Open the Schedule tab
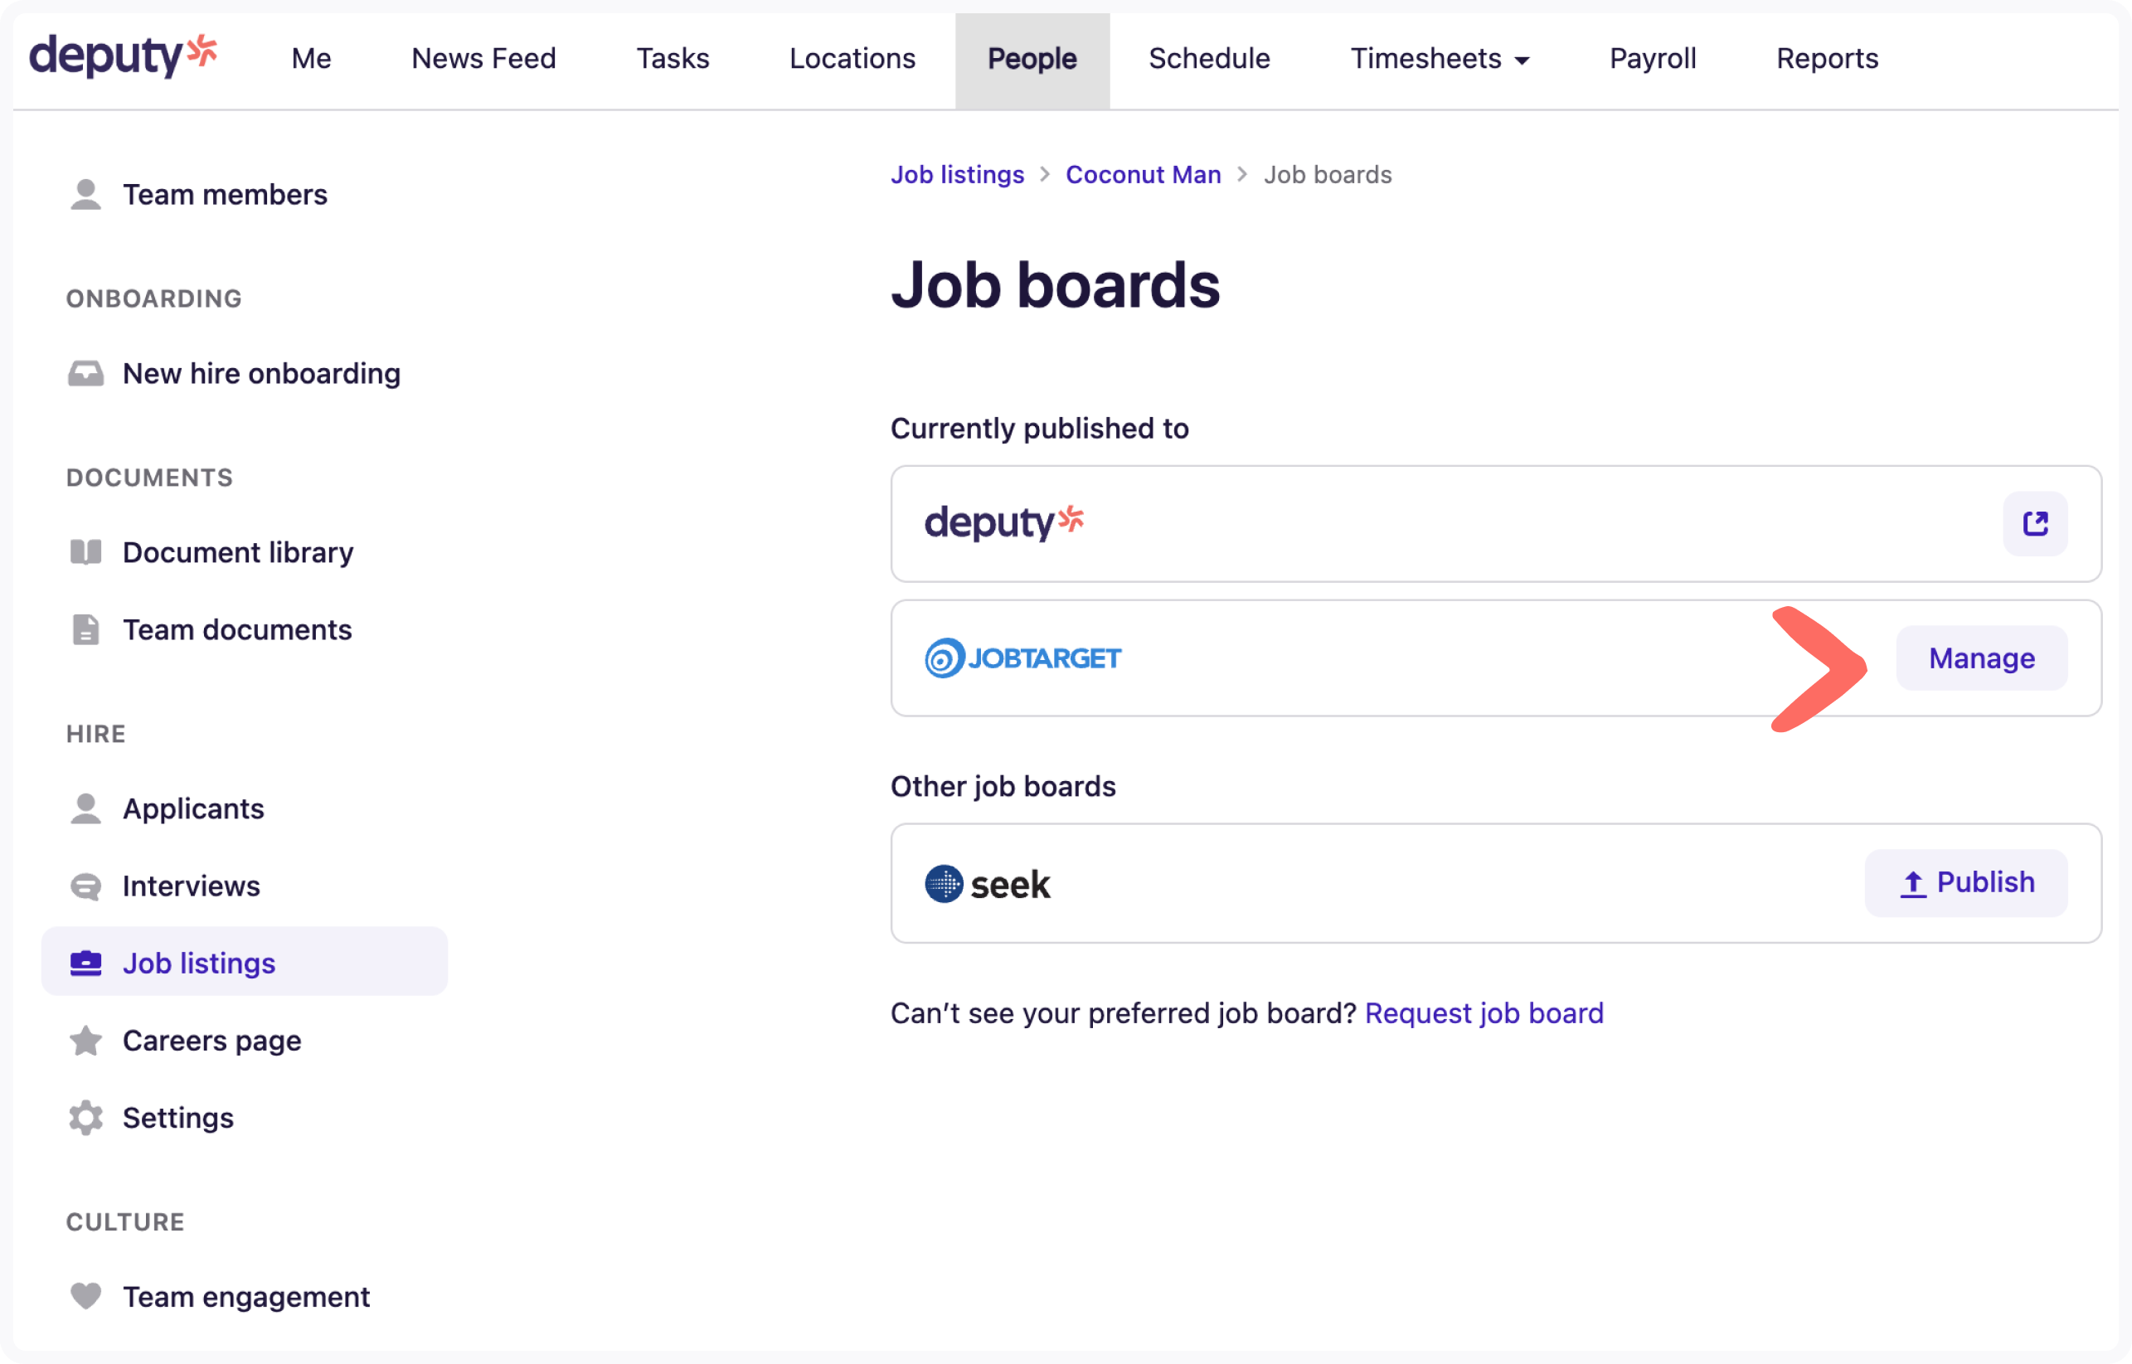This screenshot has height=1364, width=2132. 1209,58
